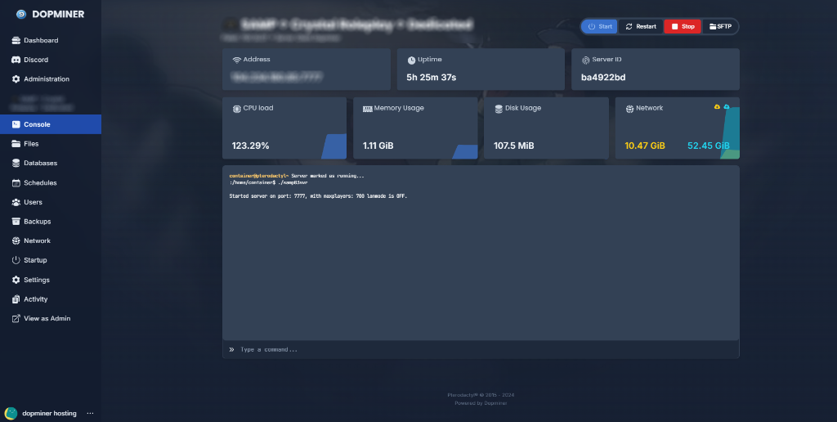
Task: Click the yellow download cloud icon
Action: (x=717, y=107)
